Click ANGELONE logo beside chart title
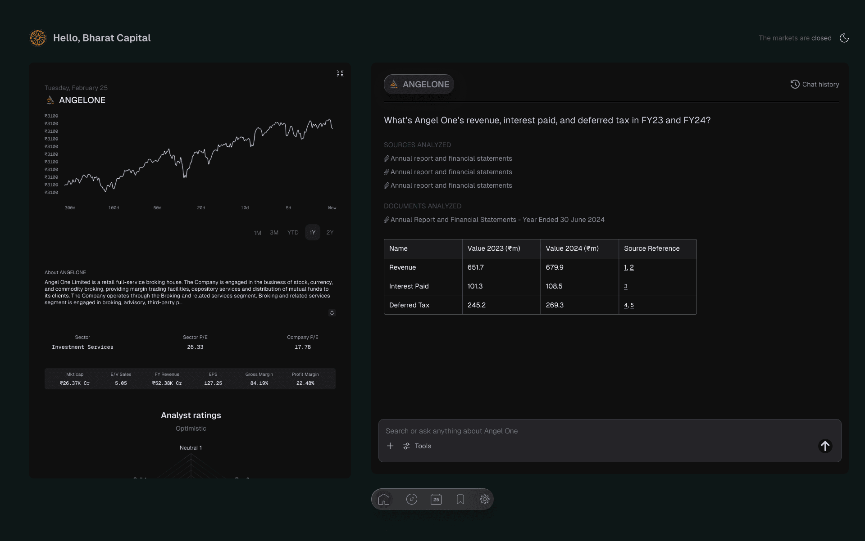 50,100
